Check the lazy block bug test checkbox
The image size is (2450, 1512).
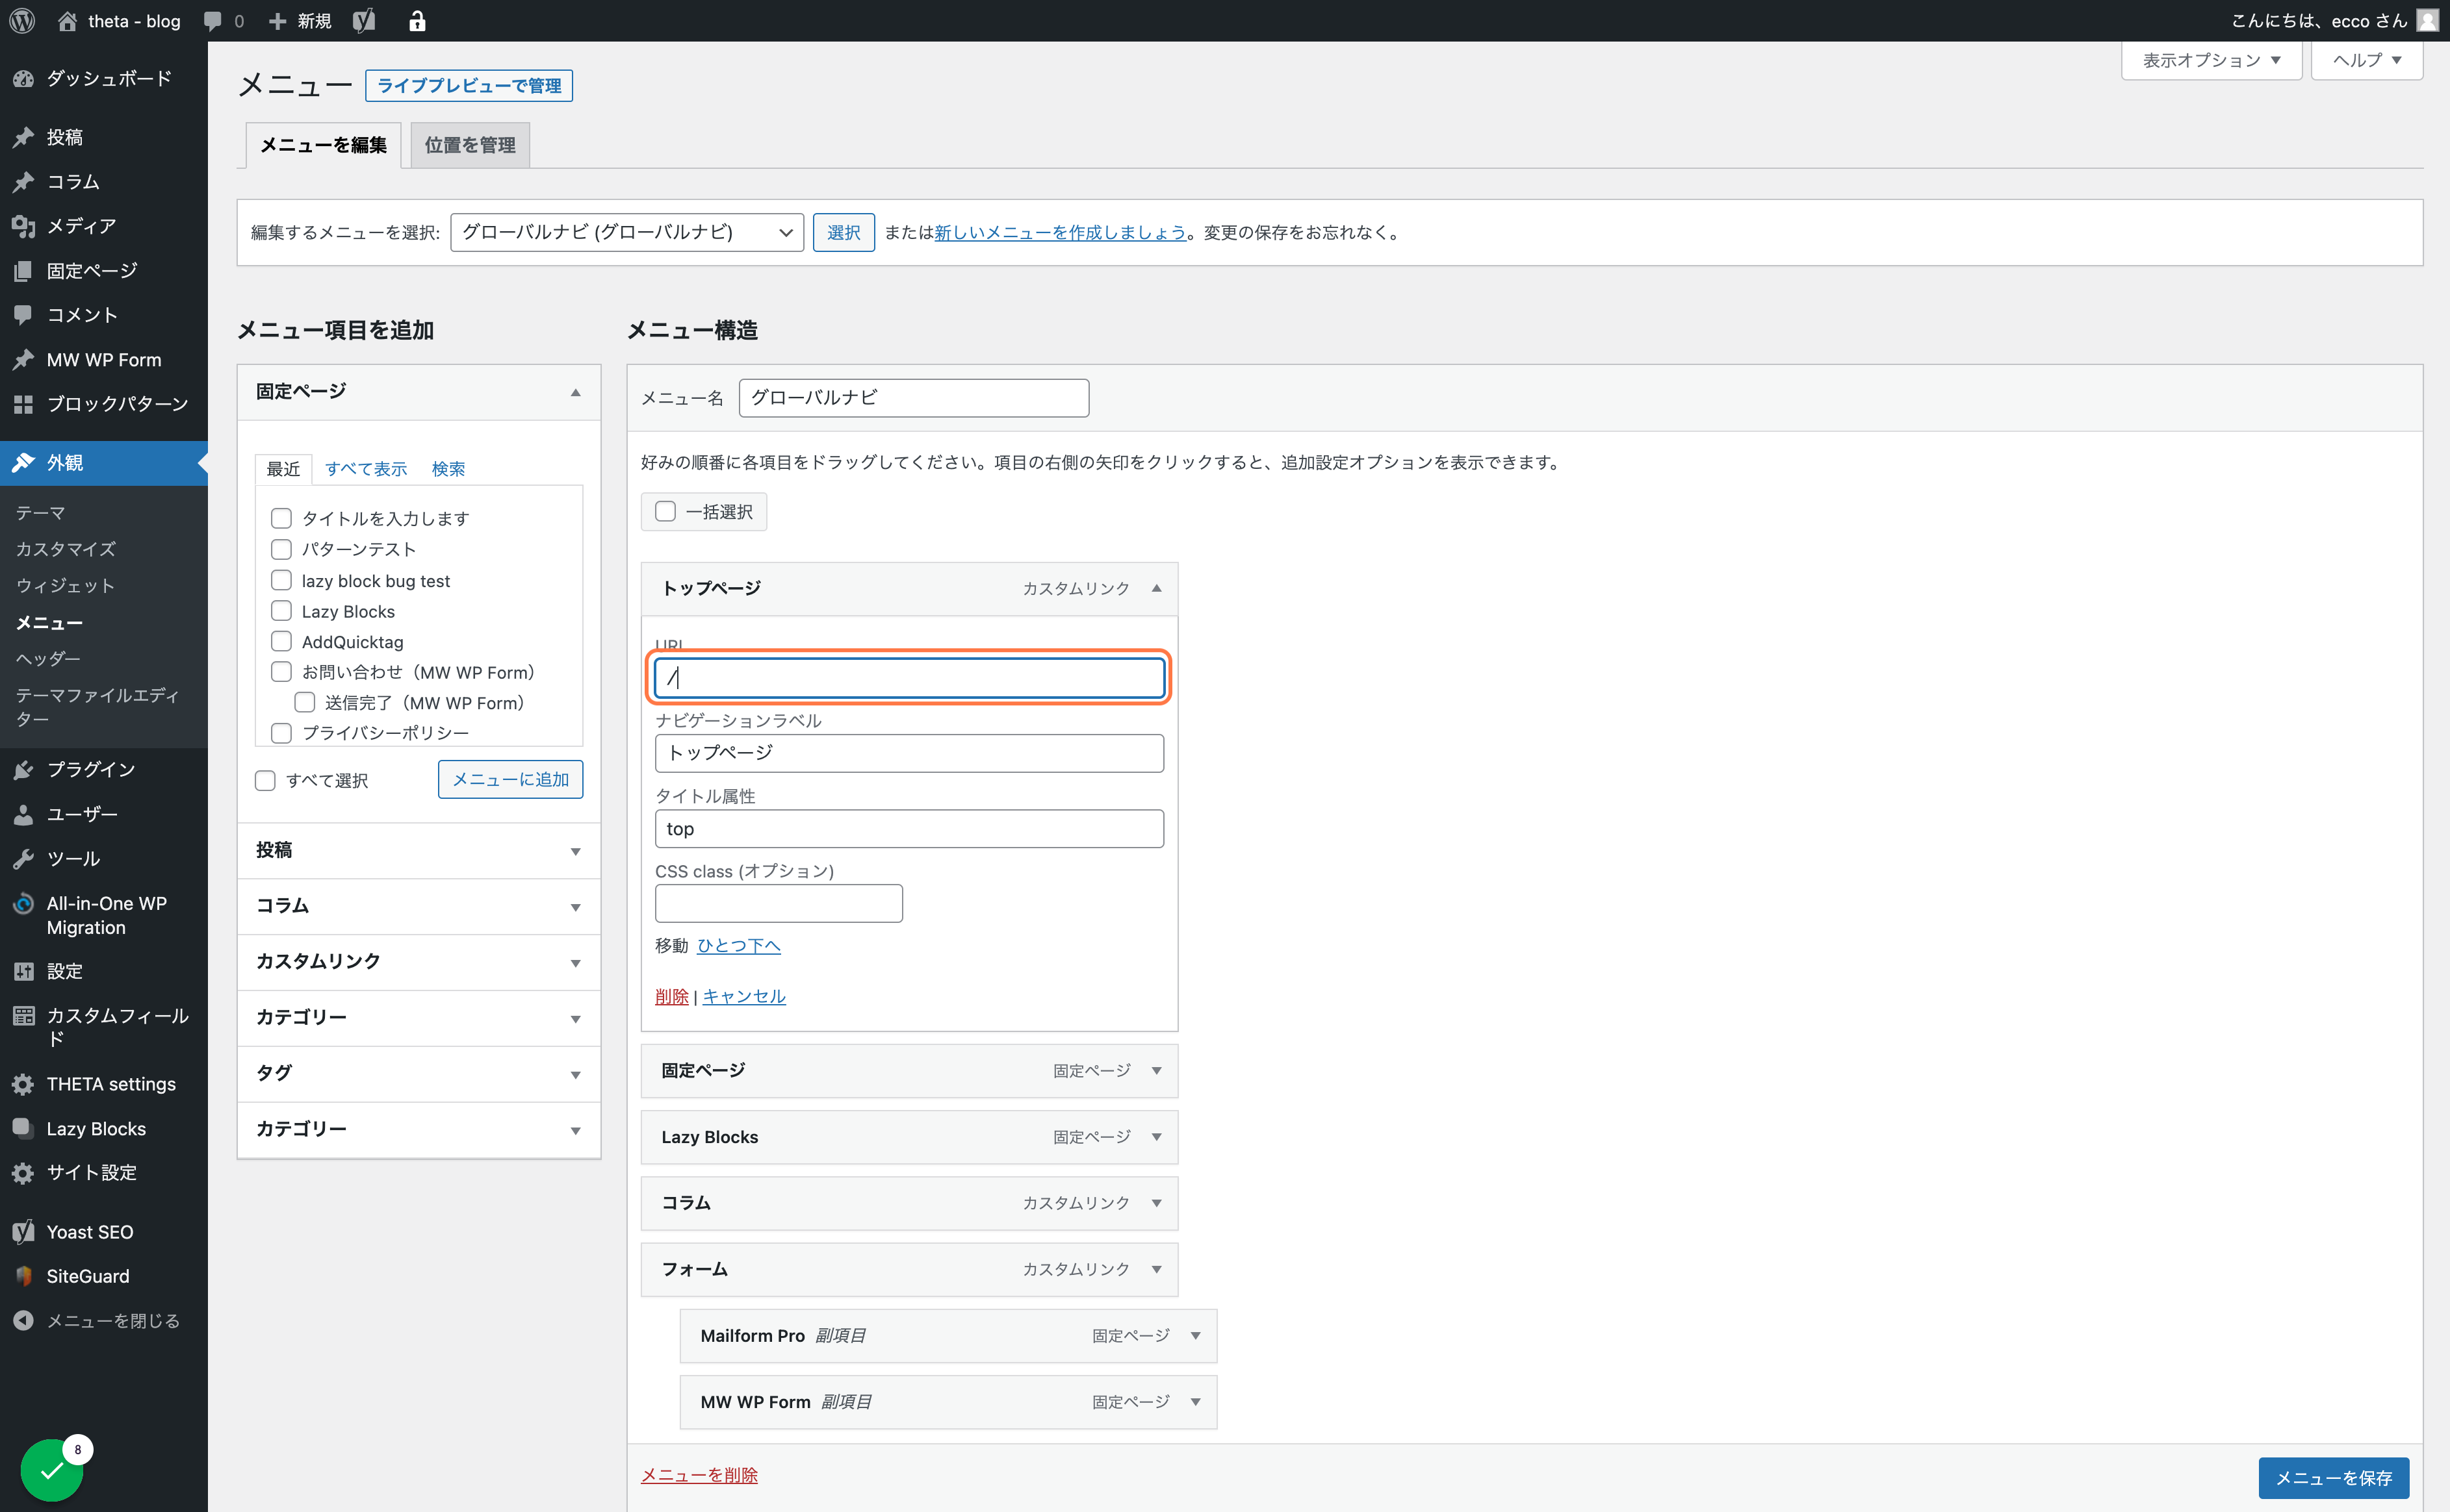coord(281,580)
